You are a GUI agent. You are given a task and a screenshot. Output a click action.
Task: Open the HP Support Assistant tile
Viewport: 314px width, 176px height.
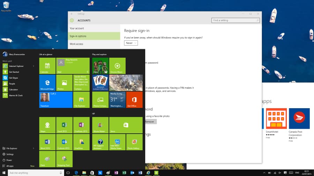(100, 142)
